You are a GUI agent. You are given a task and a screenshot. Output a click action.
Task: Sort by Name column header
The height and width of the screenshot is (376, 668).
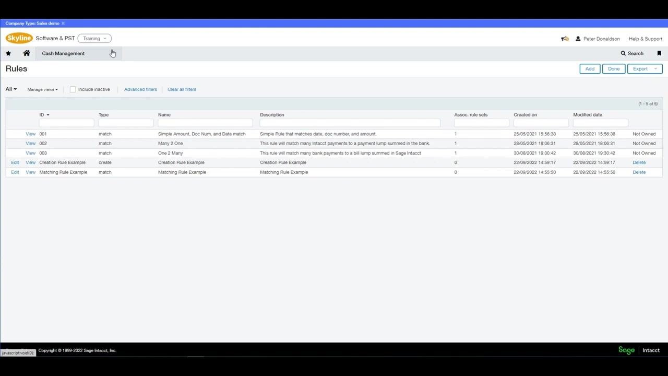tap(164, 115)
